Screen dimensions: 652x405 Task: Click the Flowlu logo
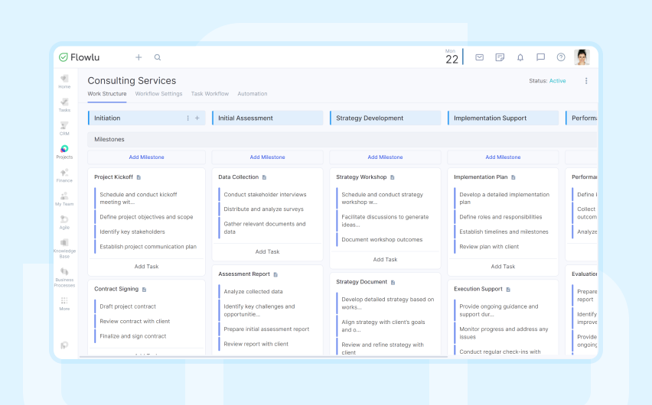79,57
